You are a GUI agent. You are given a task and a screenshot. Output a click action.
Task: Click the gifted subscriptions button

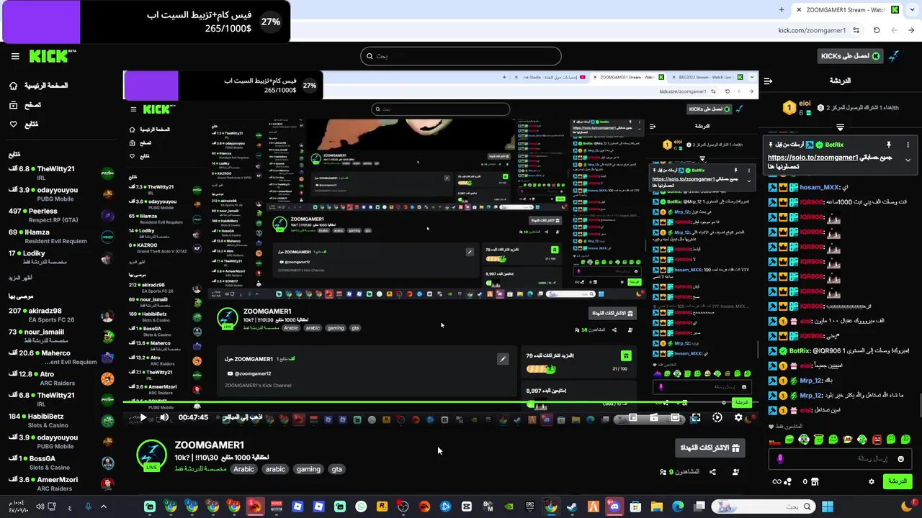pyautogui.click(x=710, y=447)
